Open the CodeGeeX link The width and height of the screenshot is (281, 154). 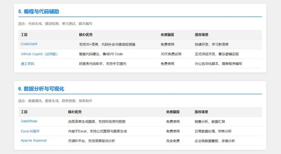coord(29,44)
